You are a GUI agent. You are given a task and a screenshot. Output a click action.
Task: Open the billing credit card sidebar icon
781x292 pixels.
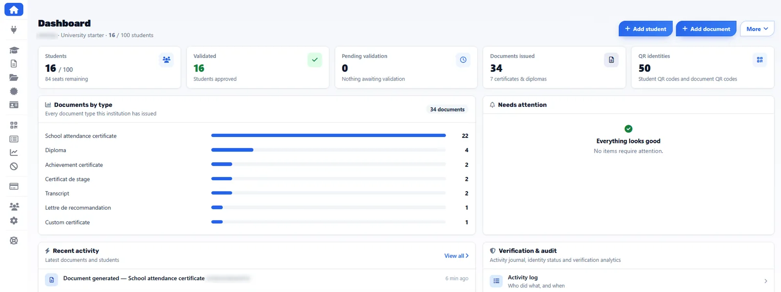(14, 186)
